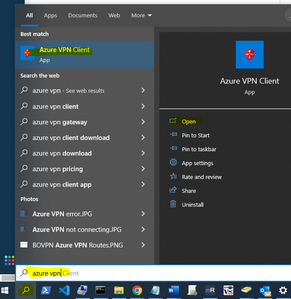Pin Azure VPN Client to taskbar
The width and height of the screenshot is (291, 299).
pyautogui.click(x=199, y=149)
